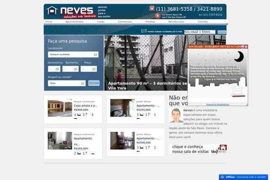Open the Casas menu item
This screenshot has height=180, width=270.
[100, 22]
